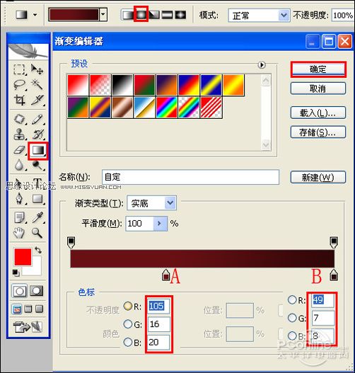Click the R value field 105
The width and height of the screenshot is (355, 373).
coord(158,306)
